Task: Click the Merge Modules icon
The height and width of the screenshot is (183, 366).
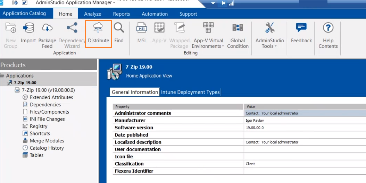Action: (25, 141)
